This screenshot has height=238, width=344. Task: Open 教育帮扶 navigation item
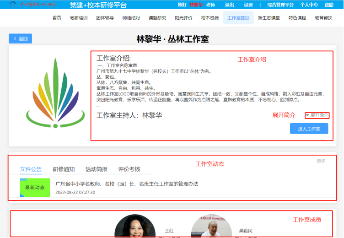pyautogui.click(x=323, y=18)
